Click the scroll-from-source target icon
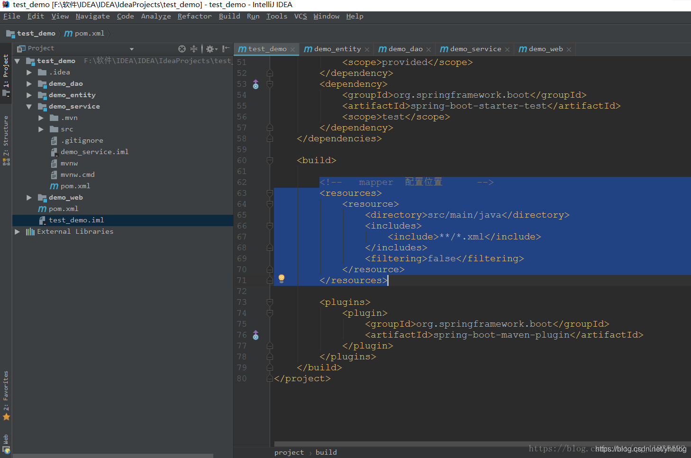 182,49
